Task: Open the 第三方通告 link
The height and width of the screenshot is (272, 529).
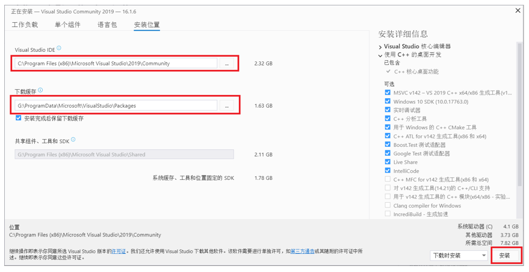Action: click(303, 252)
